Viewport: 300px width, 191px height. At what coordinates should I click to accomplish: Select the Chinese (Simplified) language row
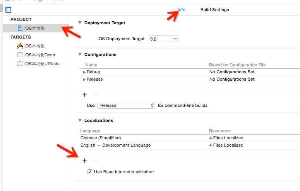[190, 138]
